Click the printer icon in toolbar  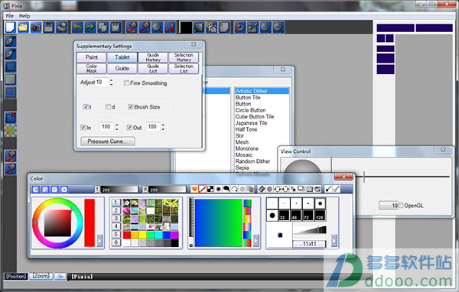coord(62,28)
